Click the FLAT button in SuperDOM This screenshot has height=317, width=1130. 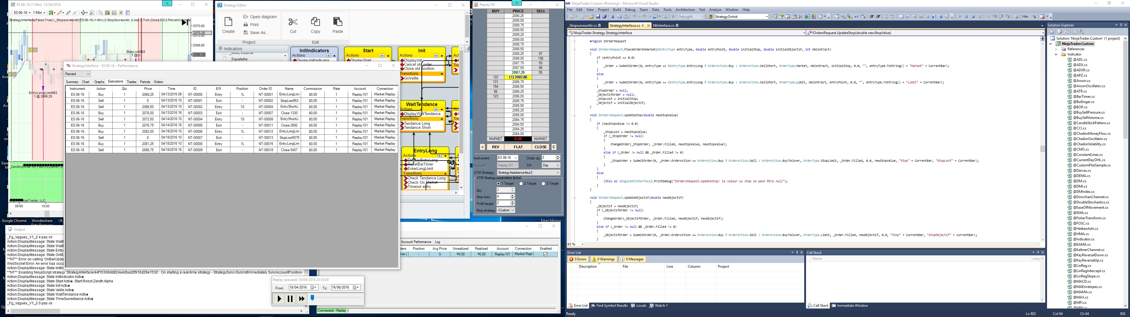point(518,147)
